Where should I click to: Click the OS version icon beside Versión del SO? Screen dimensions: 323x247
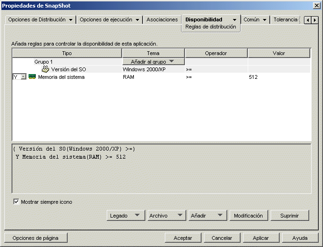(x=45, y=69)
